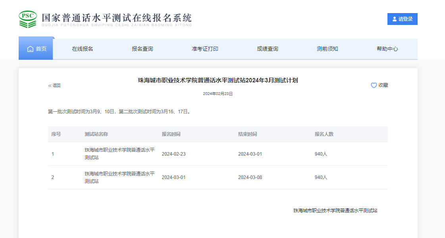This screenshot has width=445, height=238.
Task: Click the 序号 column header
Action: 56,134
